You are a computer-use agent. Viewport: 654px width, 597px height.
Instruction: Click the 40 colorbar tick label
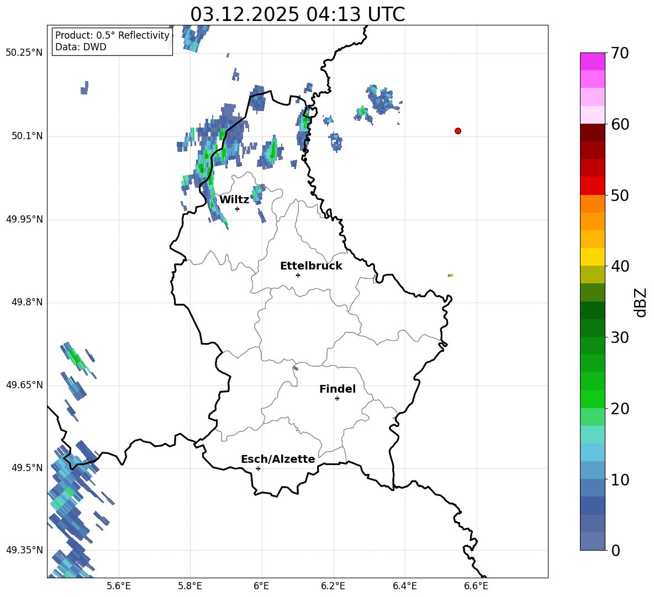tap(620, 266)
